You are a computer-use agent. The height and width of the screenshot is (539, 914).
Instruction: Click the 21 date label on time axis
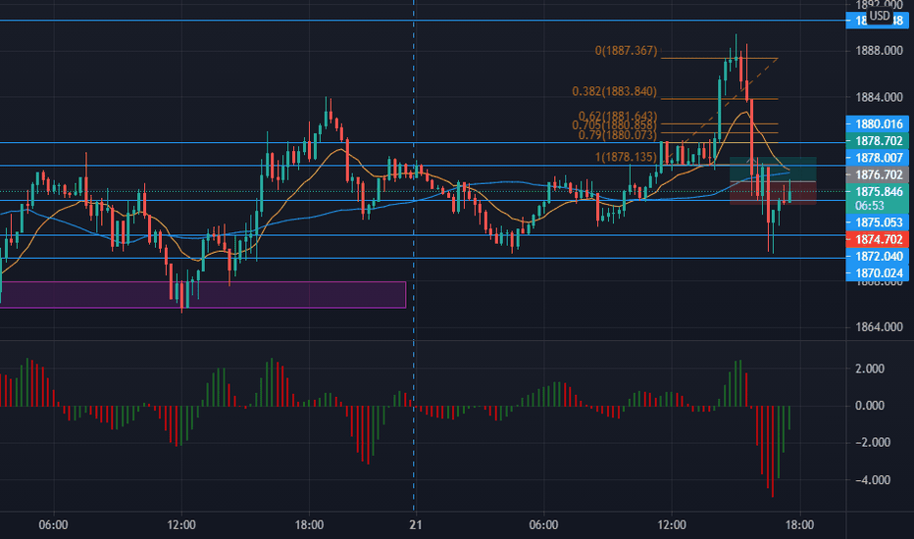415,525
